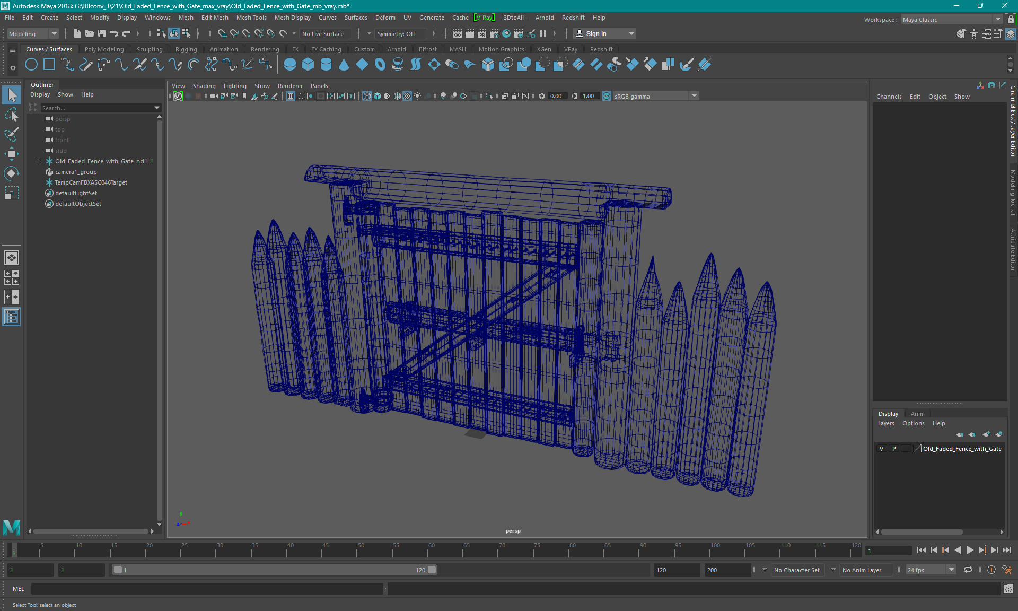Click the Save Scene icon
1018x611 pixels.
pos(102,33)
